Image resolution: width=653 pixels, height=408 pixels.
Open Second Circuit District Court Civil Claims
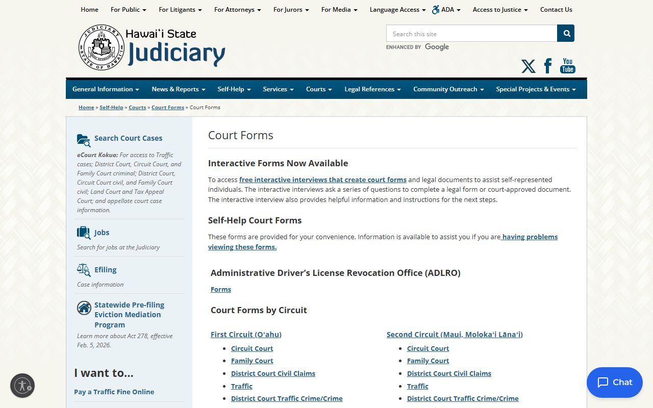point(449,373)
